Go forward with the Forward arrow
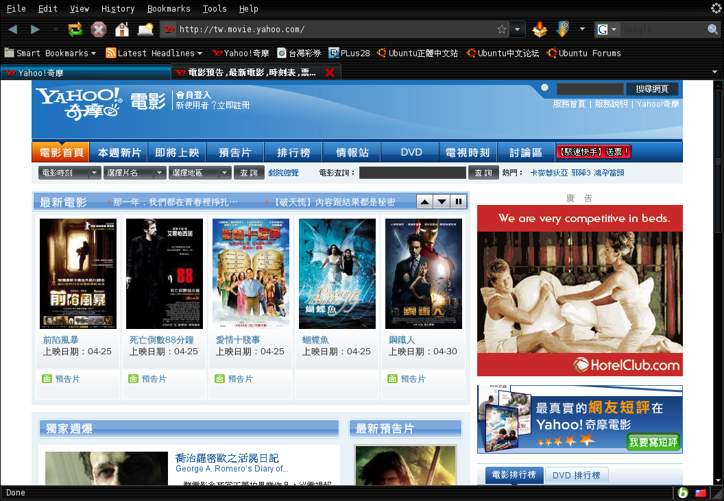The image size is (724, 501). [35, 29]
